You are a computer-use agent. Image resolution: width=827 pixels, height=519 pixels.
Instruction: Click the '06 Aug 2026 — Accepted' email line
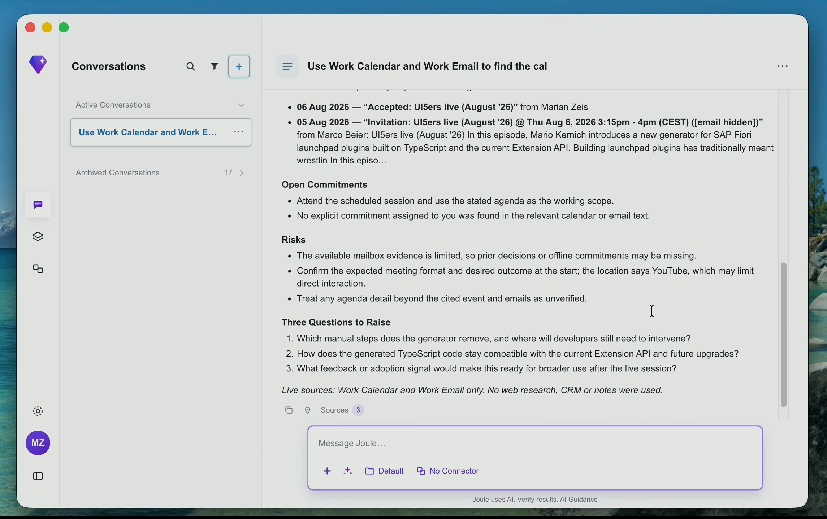(x=442, y=107)
